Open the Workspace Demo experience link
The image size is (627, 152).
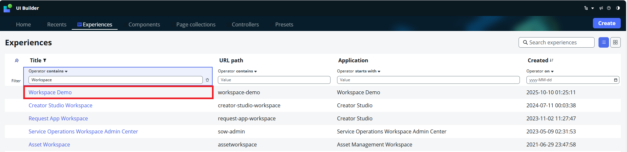click(x=50, y=92)
